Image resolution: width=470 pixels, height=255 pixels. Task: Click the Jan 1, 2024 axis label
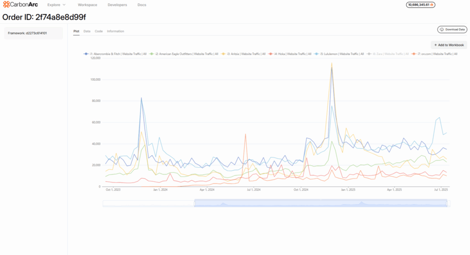tap(160, 190)
